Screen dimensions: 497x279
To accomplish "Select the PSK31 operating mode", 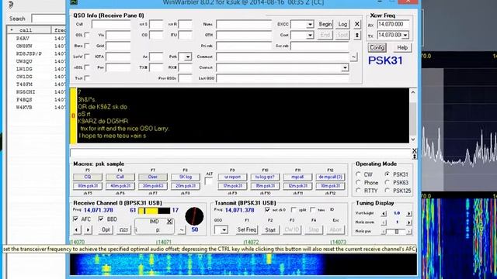I will coord(387,174).
